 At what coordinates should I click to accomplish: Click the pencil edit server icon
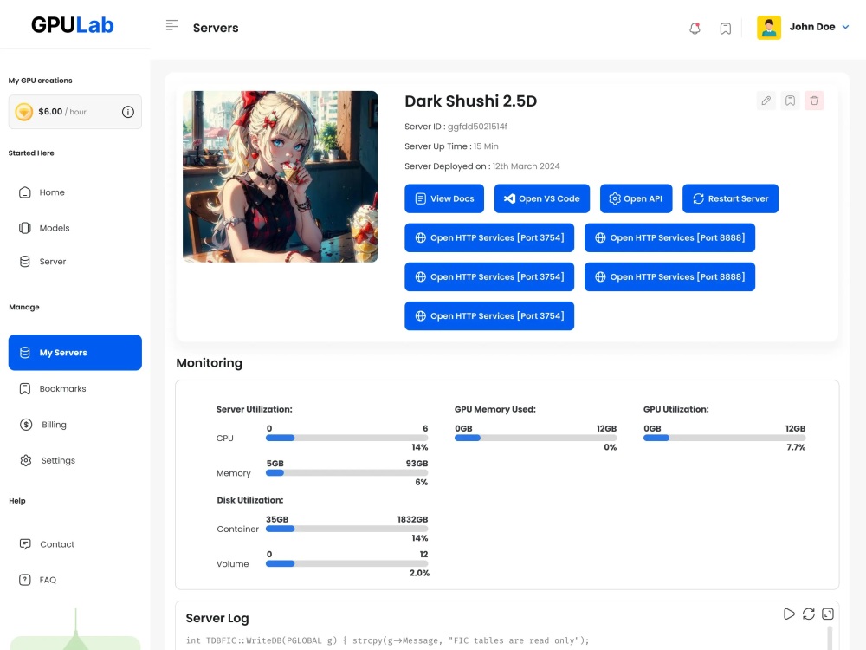pos(766,101)
